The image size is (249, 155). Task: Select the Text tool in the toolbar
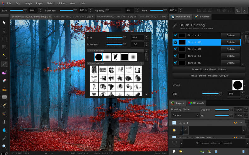tap(4, 122)
